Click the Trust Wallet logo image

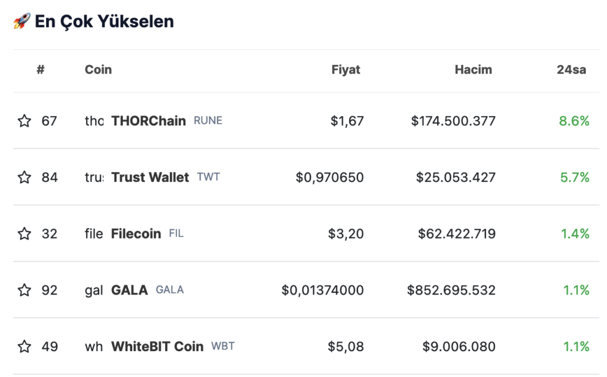point(94,177)
